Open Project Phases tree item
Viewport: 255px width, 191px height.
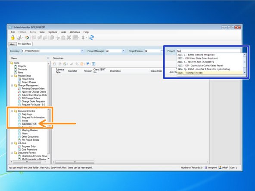[x=29, y=82]
